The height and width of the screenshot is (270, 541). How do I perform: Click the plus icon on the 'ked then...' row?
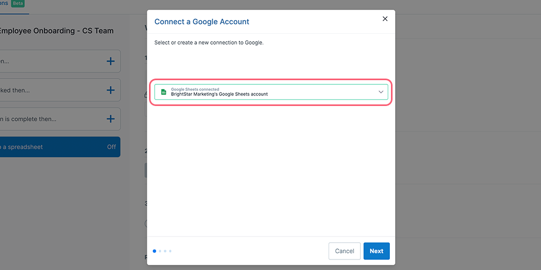(x=110, y=90)
